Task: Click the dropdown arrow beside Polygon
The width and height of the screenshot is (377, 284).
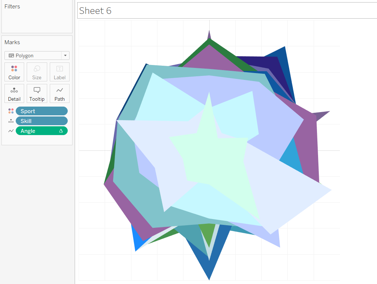Action: pos(65,55)
